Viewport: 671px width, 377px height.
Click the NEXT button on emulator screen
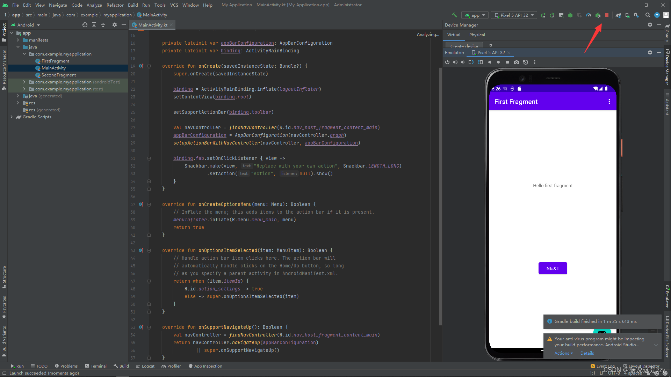point(553,268)
